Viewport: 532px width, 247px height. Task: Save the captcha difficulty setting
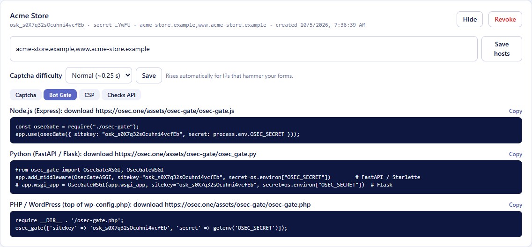[148, 75]
